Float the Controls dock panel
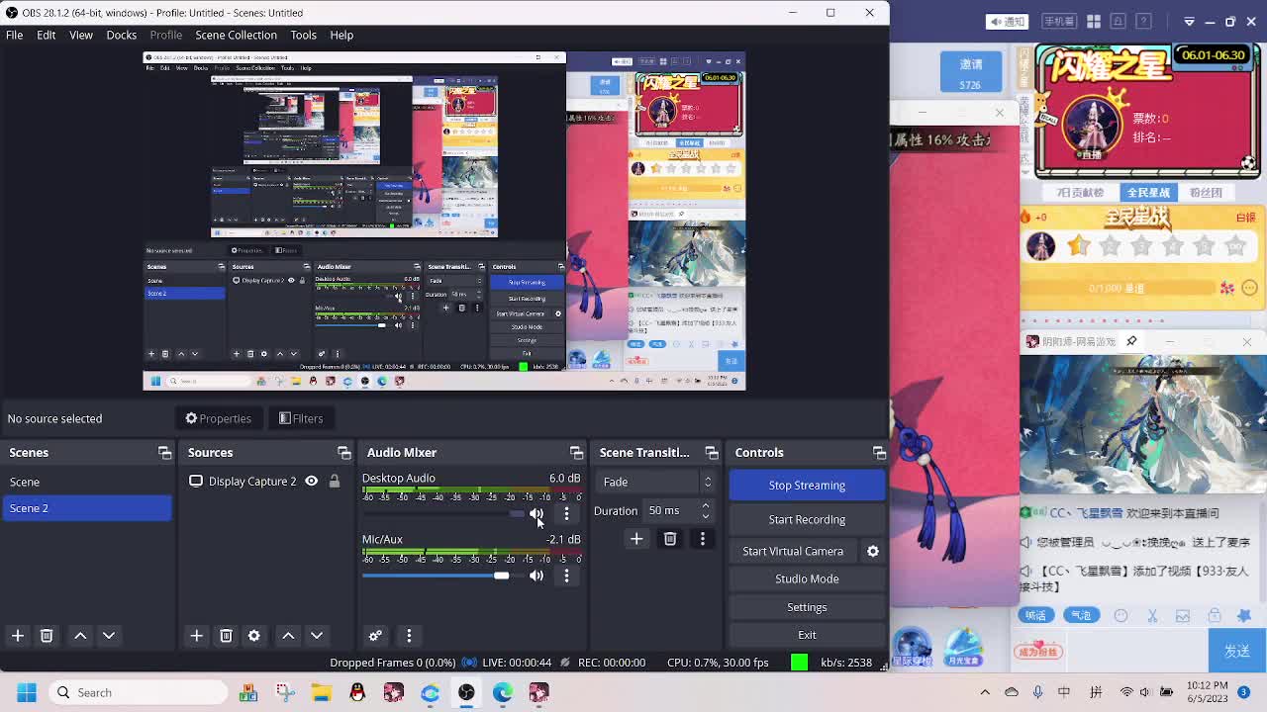The image size is (1267, 712). coord(879,453)
